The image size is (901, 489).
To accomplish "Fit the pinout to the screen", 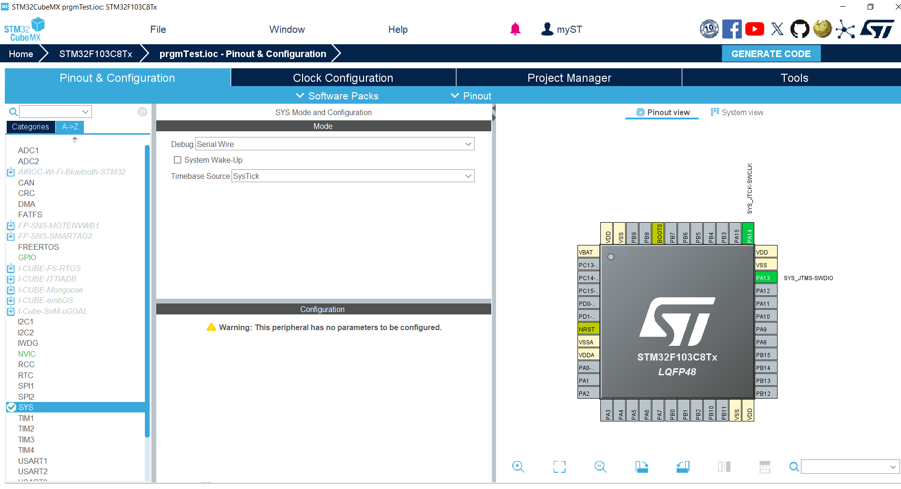I will (559, 467).
